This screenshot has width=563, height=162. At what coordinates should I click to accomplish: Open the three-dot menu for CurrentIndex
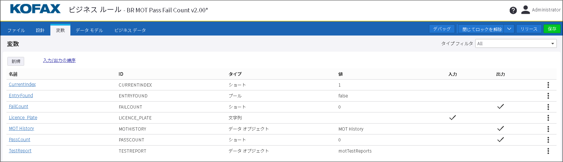point(548,85)
